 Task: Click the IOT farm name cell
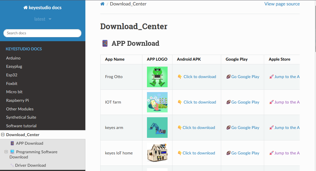[x=113, y=102]
